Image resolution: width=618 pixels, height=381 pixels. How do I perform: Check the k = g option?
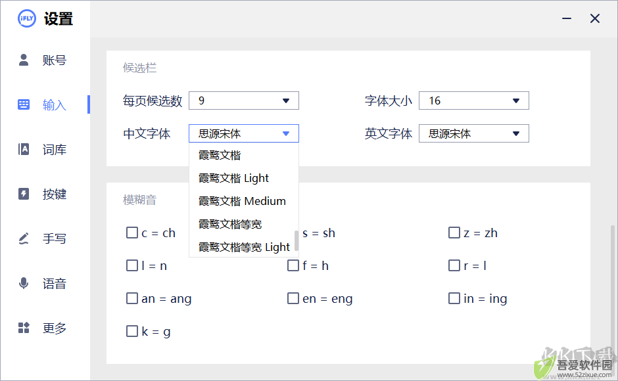(132, 331)
